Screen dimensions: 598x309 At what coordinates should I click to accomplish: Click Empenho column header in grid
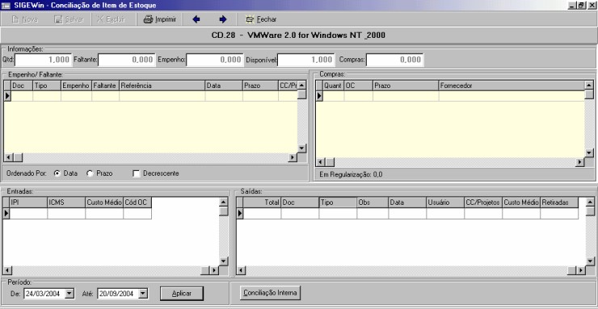77,86
